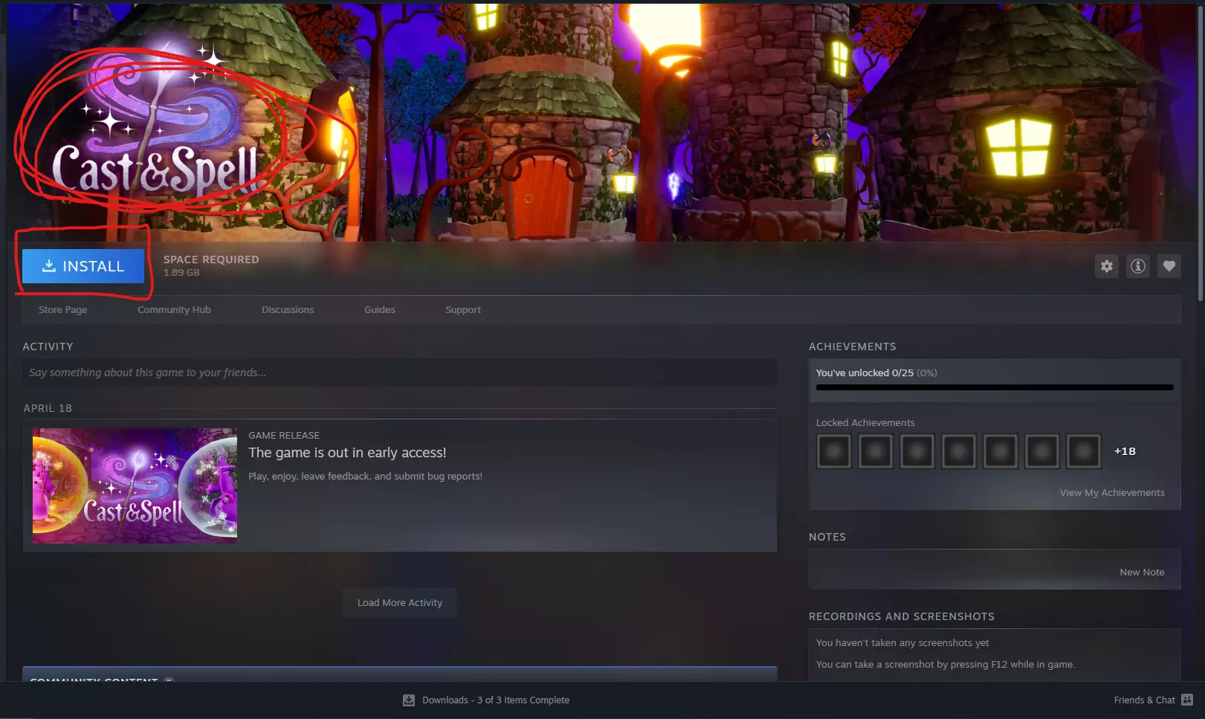Click the Load More Activity button

400,603
